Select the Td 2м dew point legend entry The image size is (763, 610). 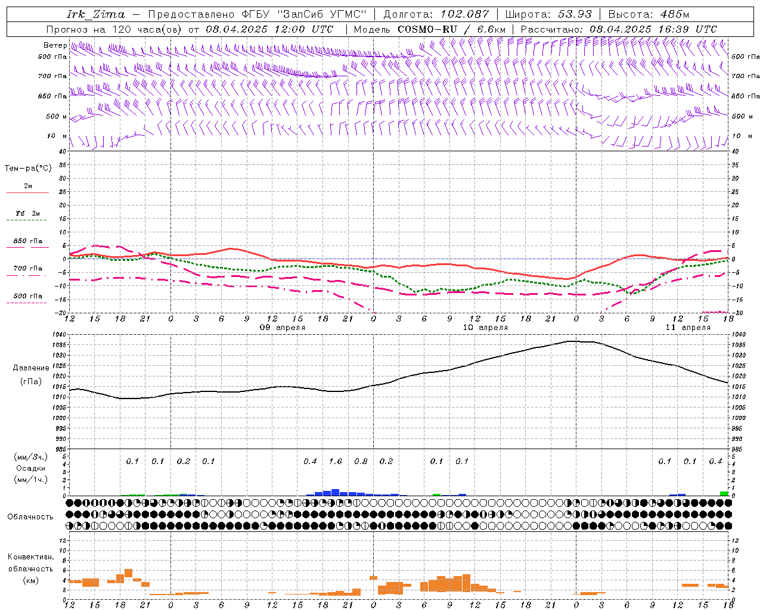27,213
